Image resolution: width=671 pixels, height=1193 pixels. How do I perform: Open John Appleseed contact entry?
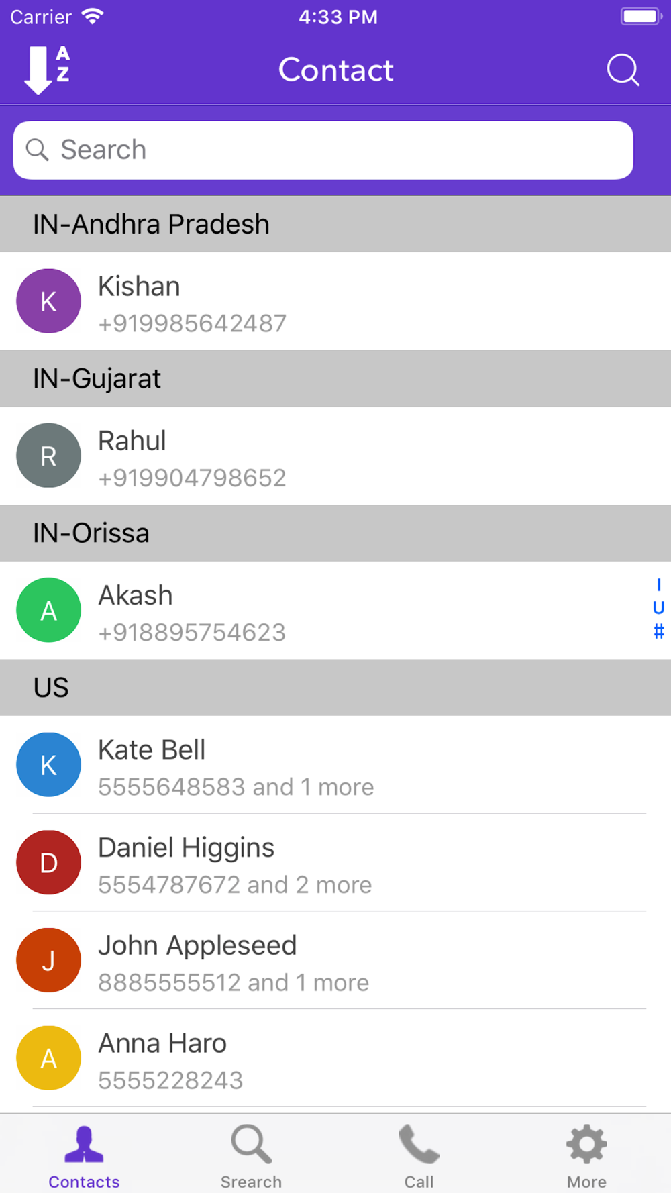335,960
